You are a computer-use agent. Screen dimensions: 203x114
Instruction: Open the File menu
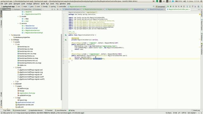2,4
